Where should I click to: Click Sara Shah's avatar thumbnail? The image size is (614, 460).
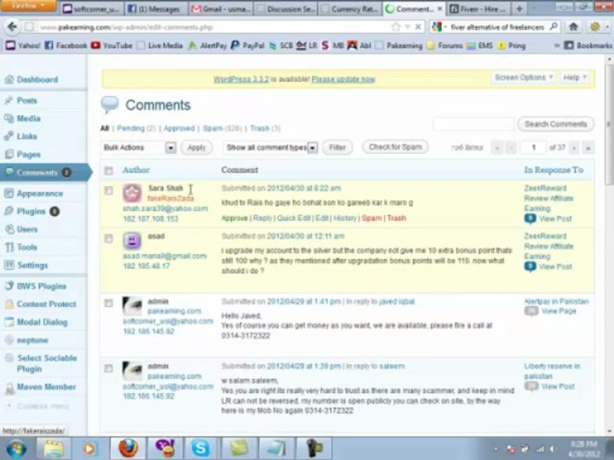(132, 193)
